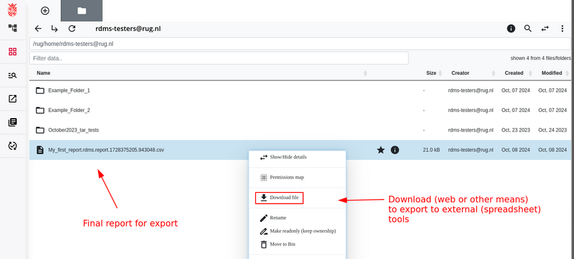Add a new tab with plus icon
The height and width of the screenshot is (259, 574).
(x=45, y=11)
